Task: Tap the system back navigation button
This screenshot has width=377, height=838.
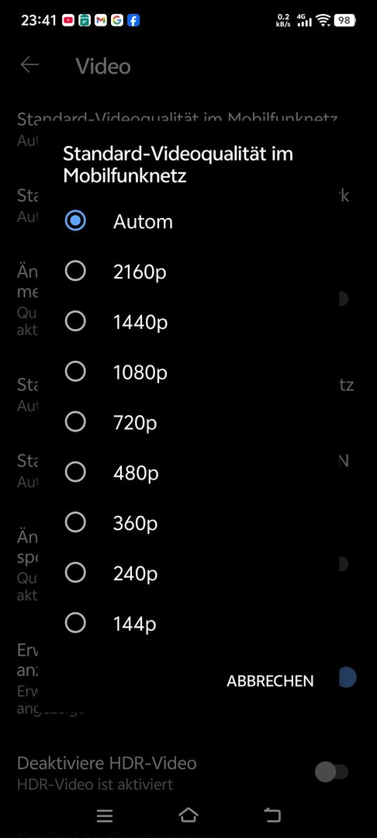Action: pos(272,815)
